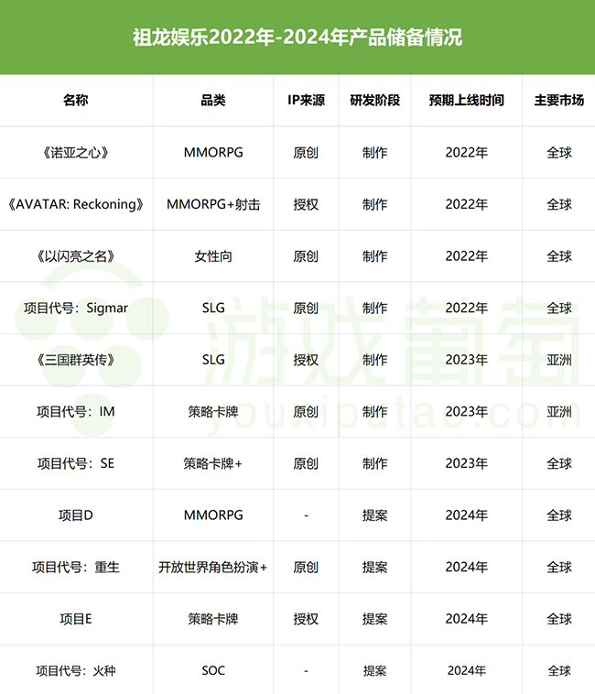The image size is (595, 694).
Task: Select the 品类 column header
Action: point(213,101)
